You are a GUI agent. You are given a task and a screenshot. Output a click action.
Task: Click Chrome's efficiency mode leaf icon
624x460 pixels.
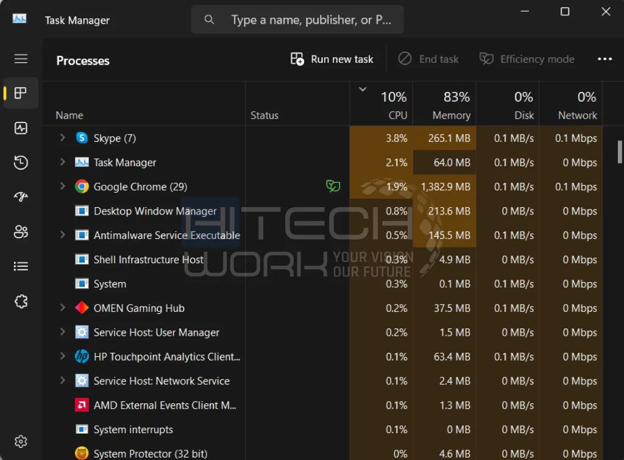tap(333, 186)
